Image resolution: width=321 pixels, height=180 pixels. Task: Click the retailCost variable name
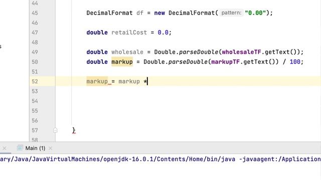(129, 32)
